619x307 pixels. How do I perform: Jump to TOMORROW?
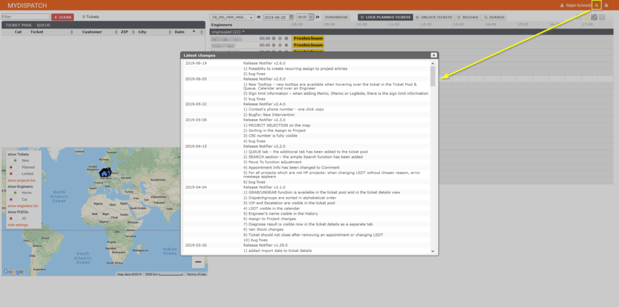(x=336, y=18)
